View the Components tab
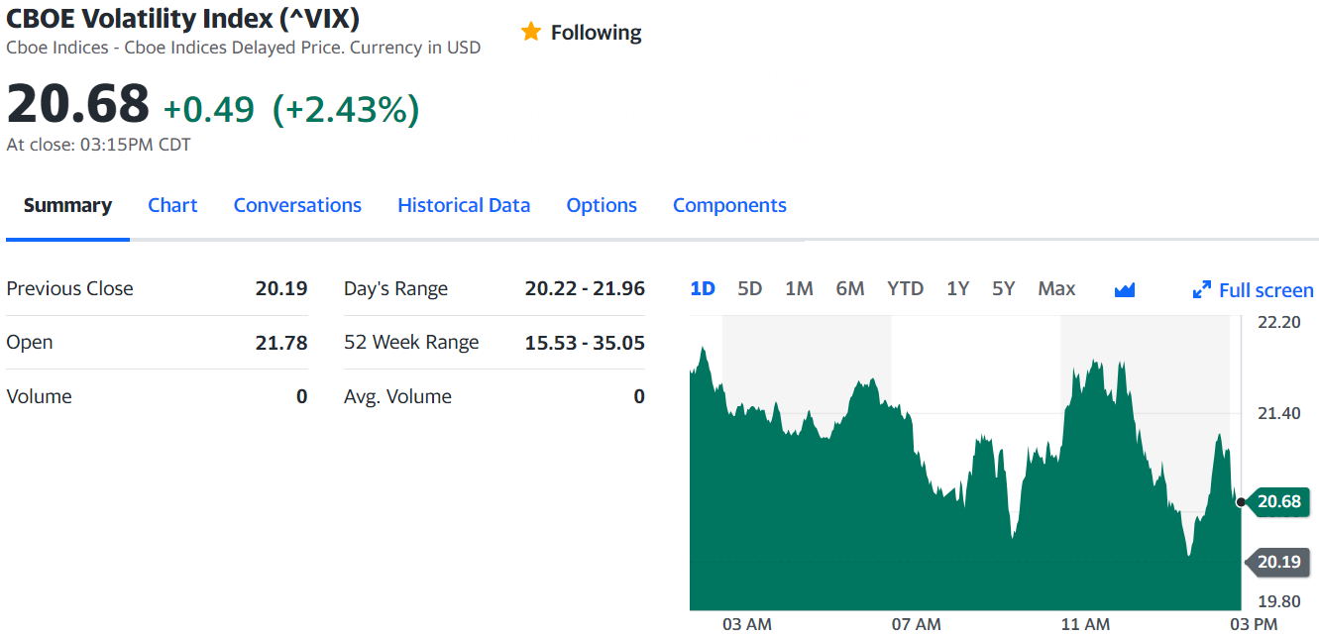This screenshot has height=636, width=1319. tap(729, 205)
